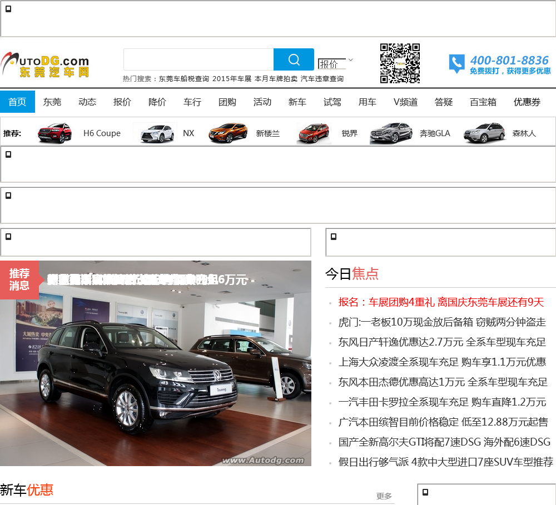Open the H6 Coupe text link
This screenshot has width=556, height=505.
tap(102, 133)
